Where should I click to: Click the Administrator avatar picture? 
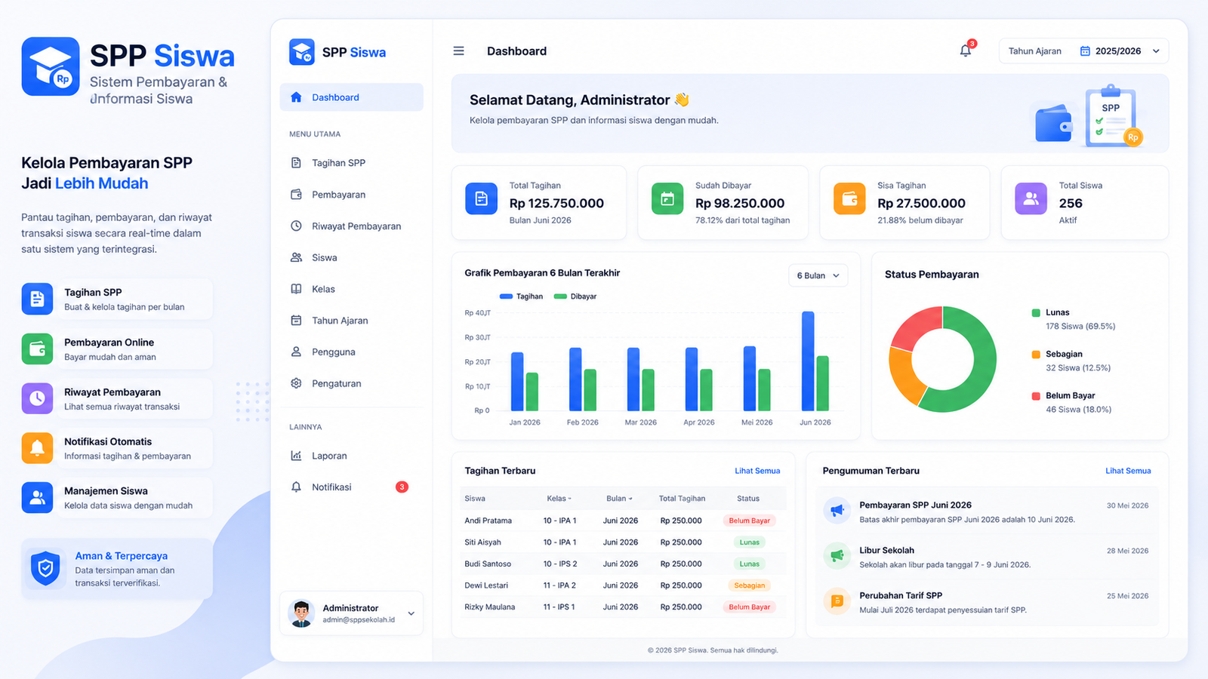pos(301,613)
